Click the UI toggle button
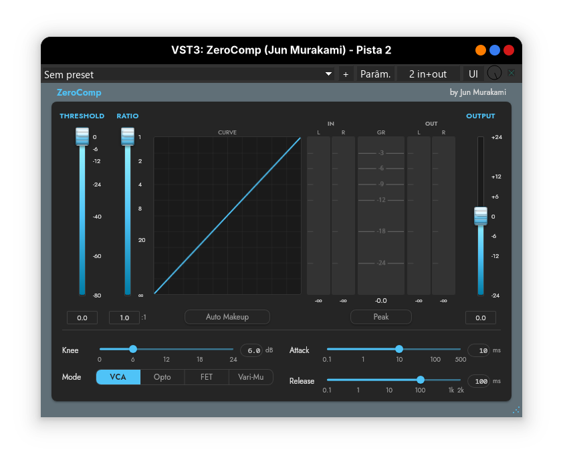The image size is (563, 462). (473, 74)
